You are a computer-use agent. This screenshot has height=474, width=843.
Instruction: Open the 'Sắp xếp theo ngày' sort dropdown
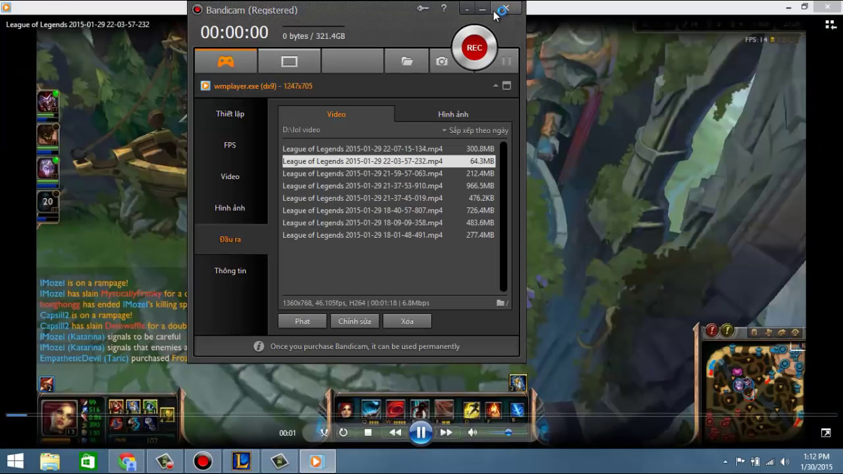tap(475, 130)
